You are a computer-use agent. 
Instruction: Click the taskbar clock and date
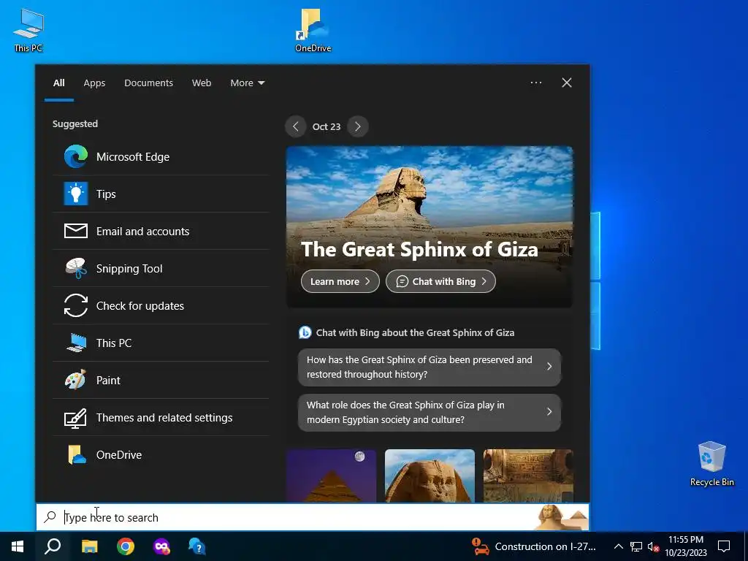[x=686, y=546]
